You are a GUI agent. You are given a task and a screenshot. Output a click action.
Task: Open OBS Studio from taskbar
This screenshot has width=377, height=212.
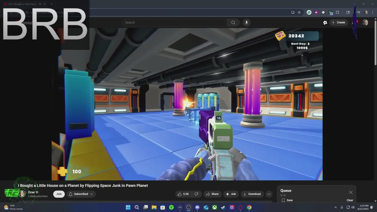189,207
